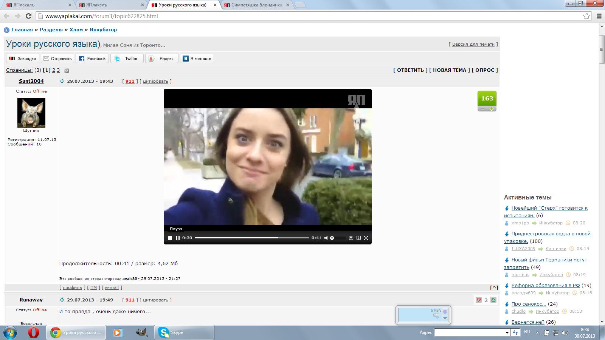Image resolution: width=605 pixels, height=340 pixels.
Task: Open the system volume tray icon
Action: click(565, 332)
